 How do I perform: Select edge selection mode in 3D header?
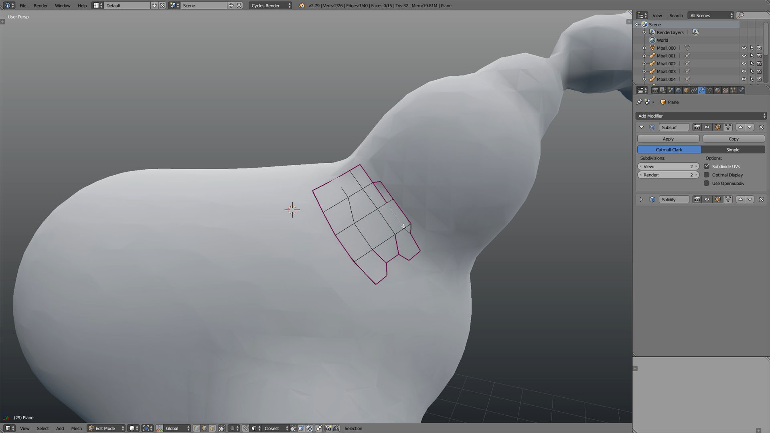coord(205,428)
